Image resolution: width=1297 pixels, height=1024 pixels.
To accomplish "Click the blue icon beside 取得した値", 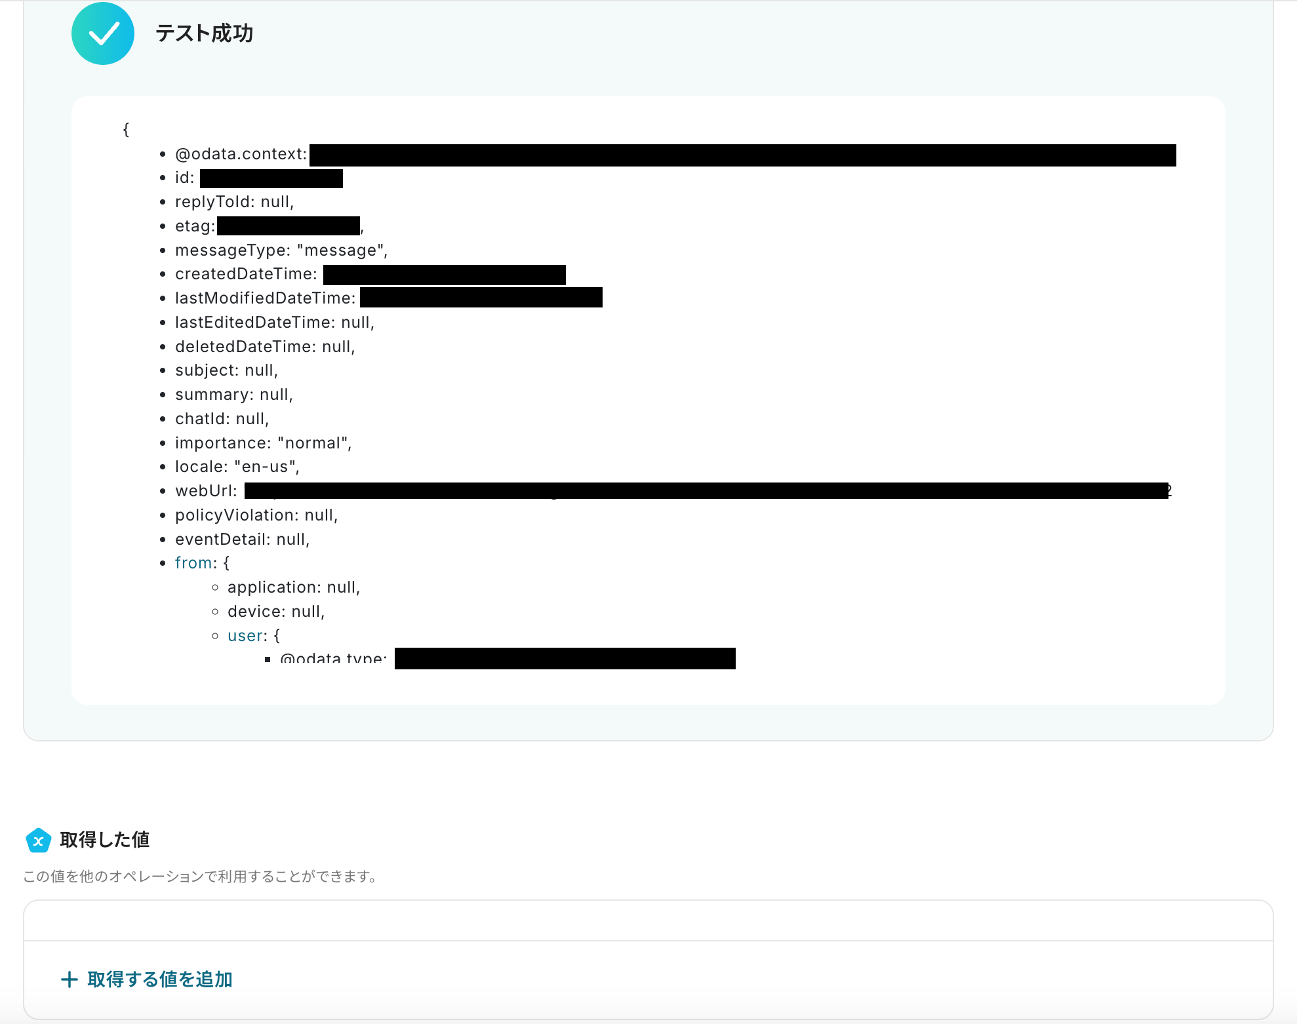I will click(x=38, y=840).
